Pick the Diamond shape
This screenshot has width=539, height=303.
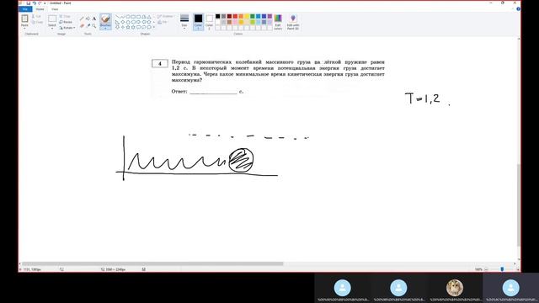click(x=123, y=22)
